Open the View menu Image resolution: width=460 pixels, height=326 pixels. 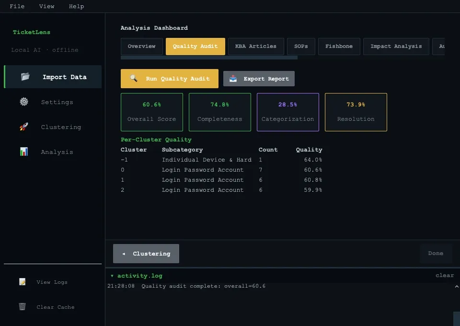tap(46, 6)
